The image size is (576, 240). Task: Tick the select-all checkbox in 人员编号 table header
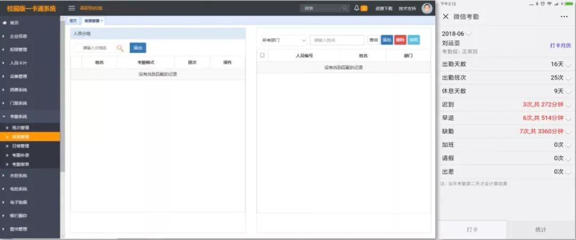tap(262, 55)
